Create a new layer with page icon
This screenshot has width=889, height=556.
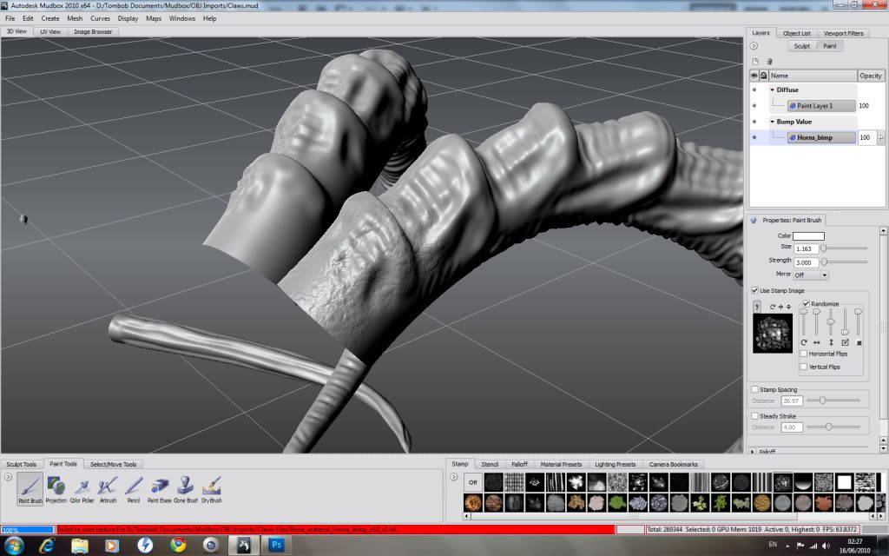tap(755, 61)
